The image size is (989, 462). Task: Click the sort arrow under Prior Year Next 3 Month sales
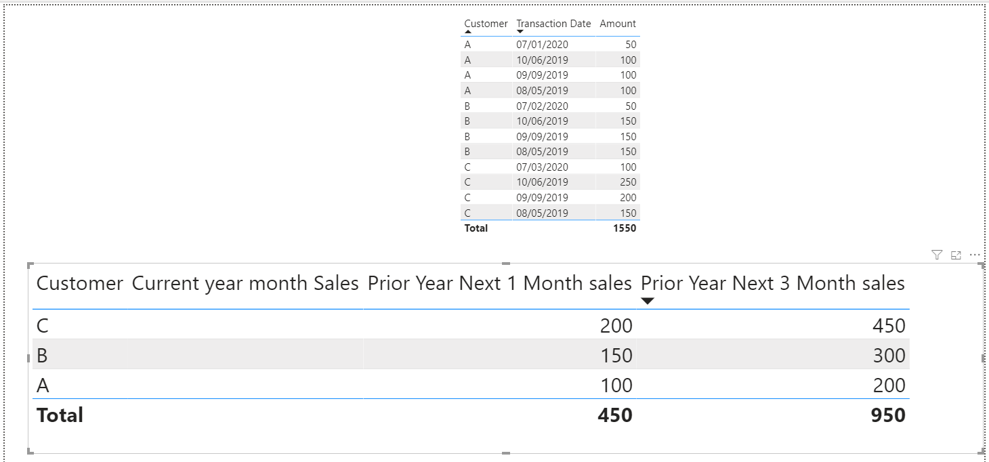pos(648,301)
